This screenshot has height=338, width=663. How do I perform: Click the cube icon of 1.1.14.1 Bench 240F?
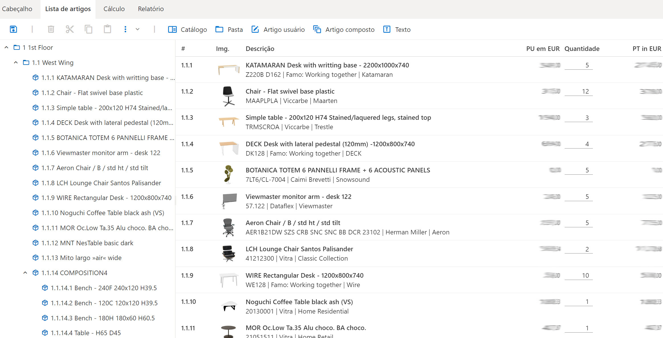click(x=45, y=288)
